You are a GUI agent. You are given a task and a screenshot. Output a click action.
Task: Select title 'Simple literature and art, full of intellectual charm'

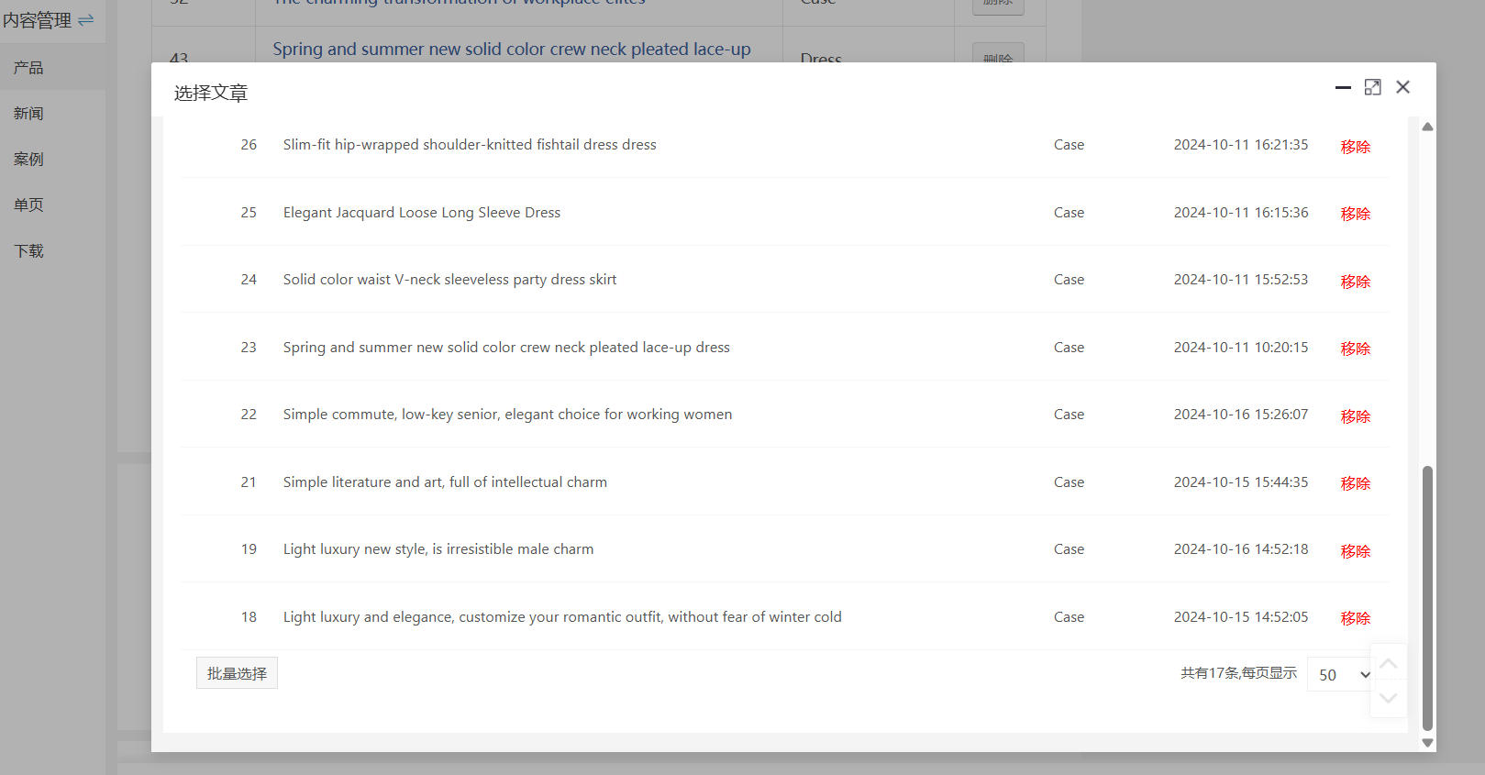(445, 482)
